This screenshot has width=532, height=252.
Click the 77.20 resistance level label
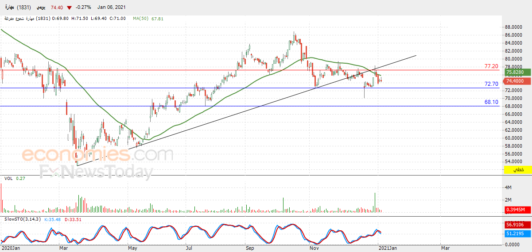pos(491,66)
